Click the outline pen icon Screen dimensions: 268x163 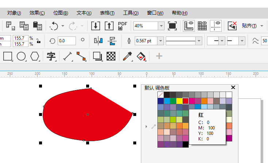[x=129, y=41]
